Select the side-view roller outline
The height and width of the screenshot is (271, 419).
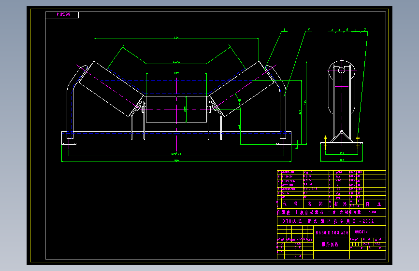click(x=342, y=87)
